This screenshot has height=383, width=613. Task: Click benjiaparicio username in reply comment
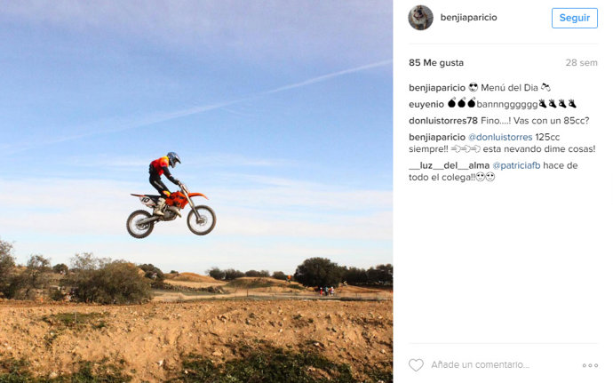(x=437, y=138)
